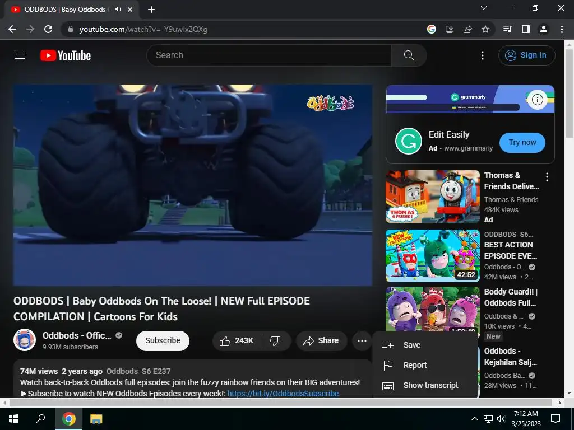Viewport: 574px width, 430px height.
Task: Open the notification center
Action: [556, 419]
